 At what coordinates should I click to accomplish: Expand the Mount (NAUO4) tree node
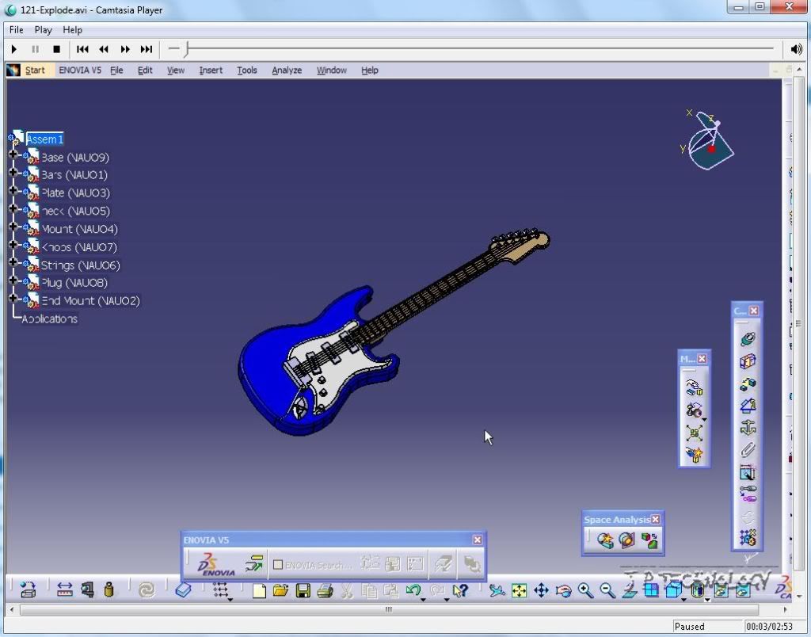click(13, 226)
